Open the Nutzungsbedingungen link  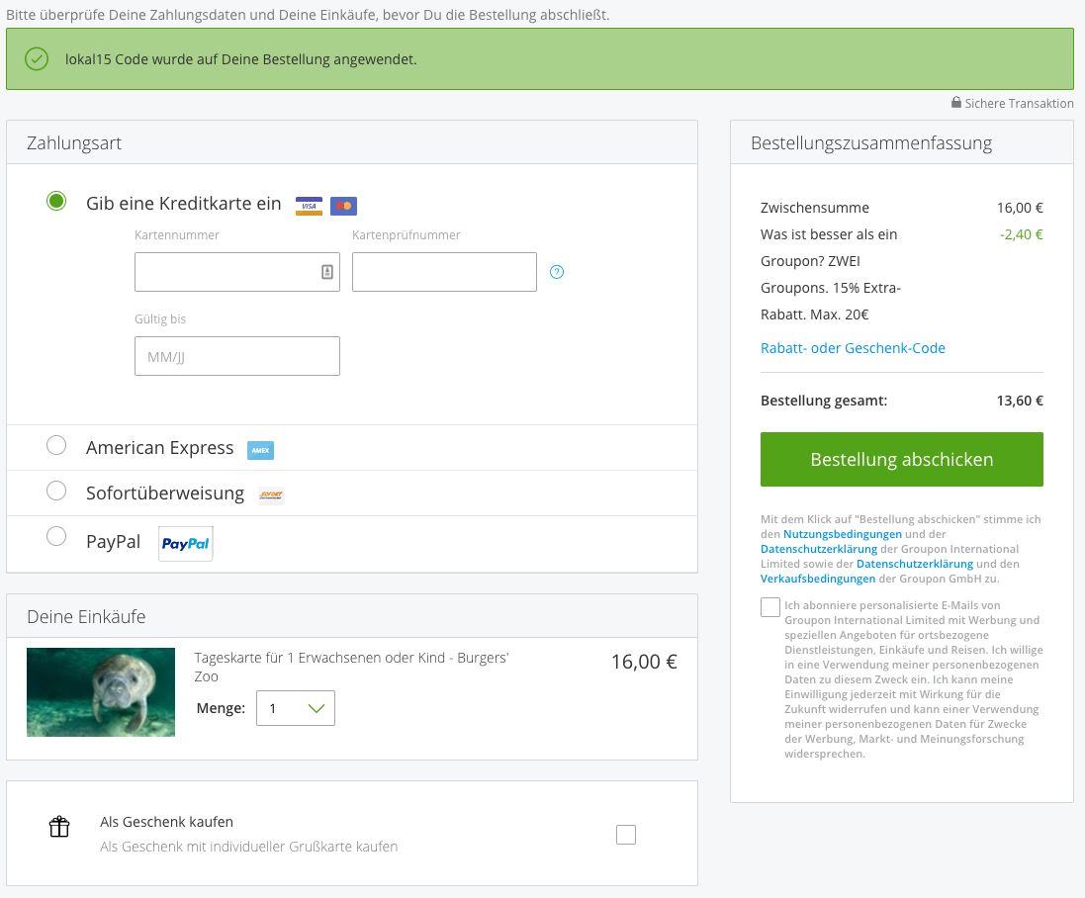(843, 534)
